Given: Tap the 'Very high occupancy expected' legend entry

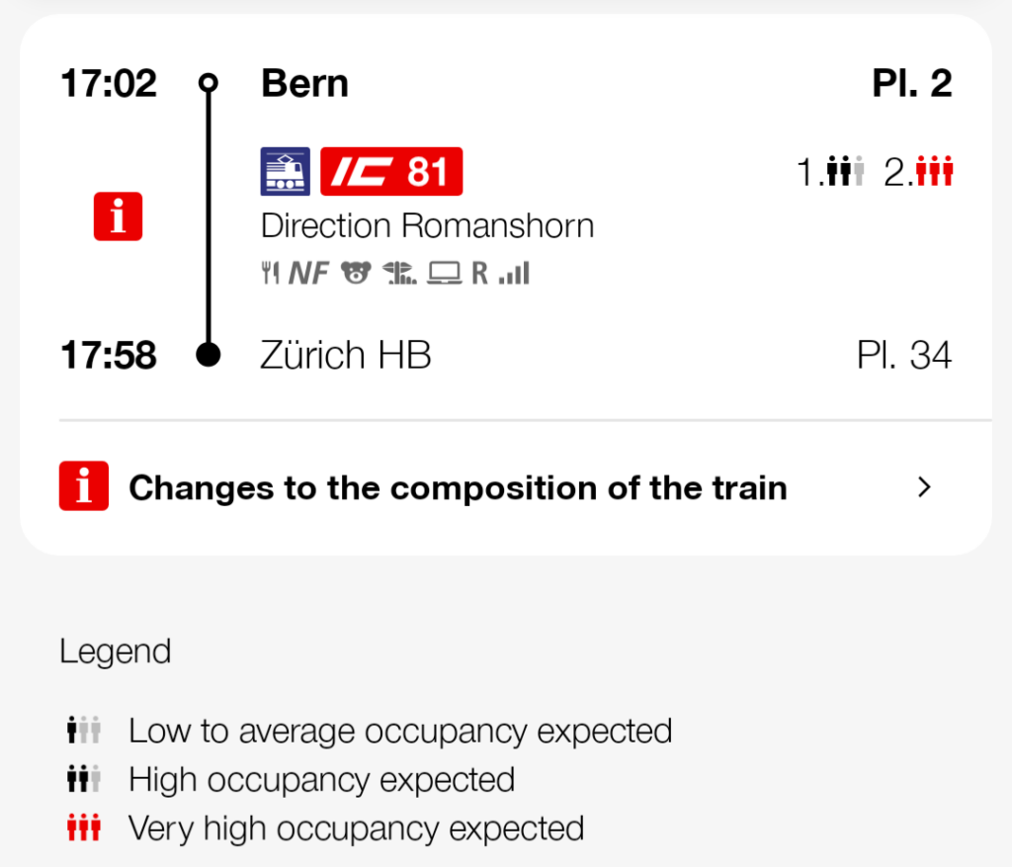Looking at the screenshot, I should tap(356, 827).
